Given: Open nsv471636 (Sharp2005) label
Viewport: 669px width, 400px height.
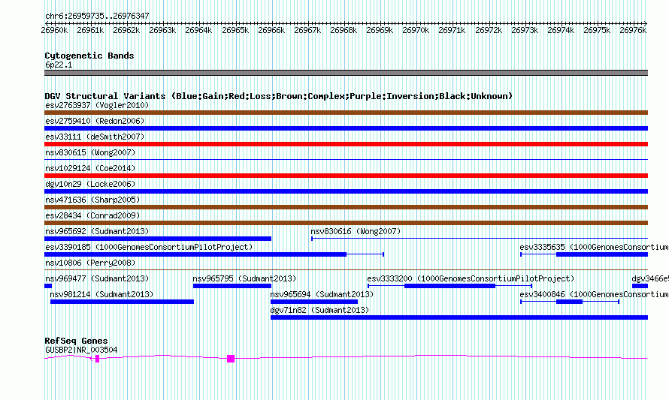Looking at the screenshot, I should tap(92, 200).
